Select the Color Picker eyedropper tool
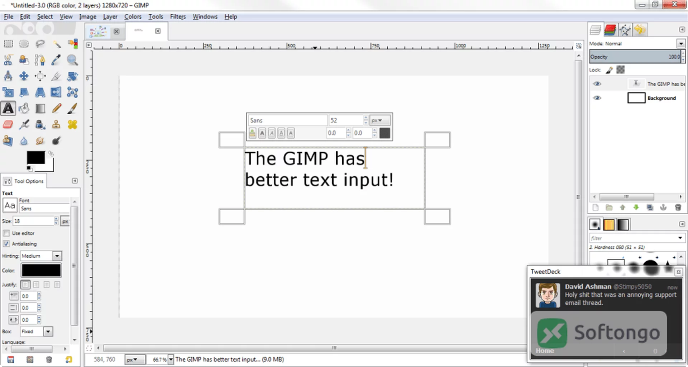Image resolution: width=688 pixels, height=367 pixels. pyautogui.click(x=56, y=60)
